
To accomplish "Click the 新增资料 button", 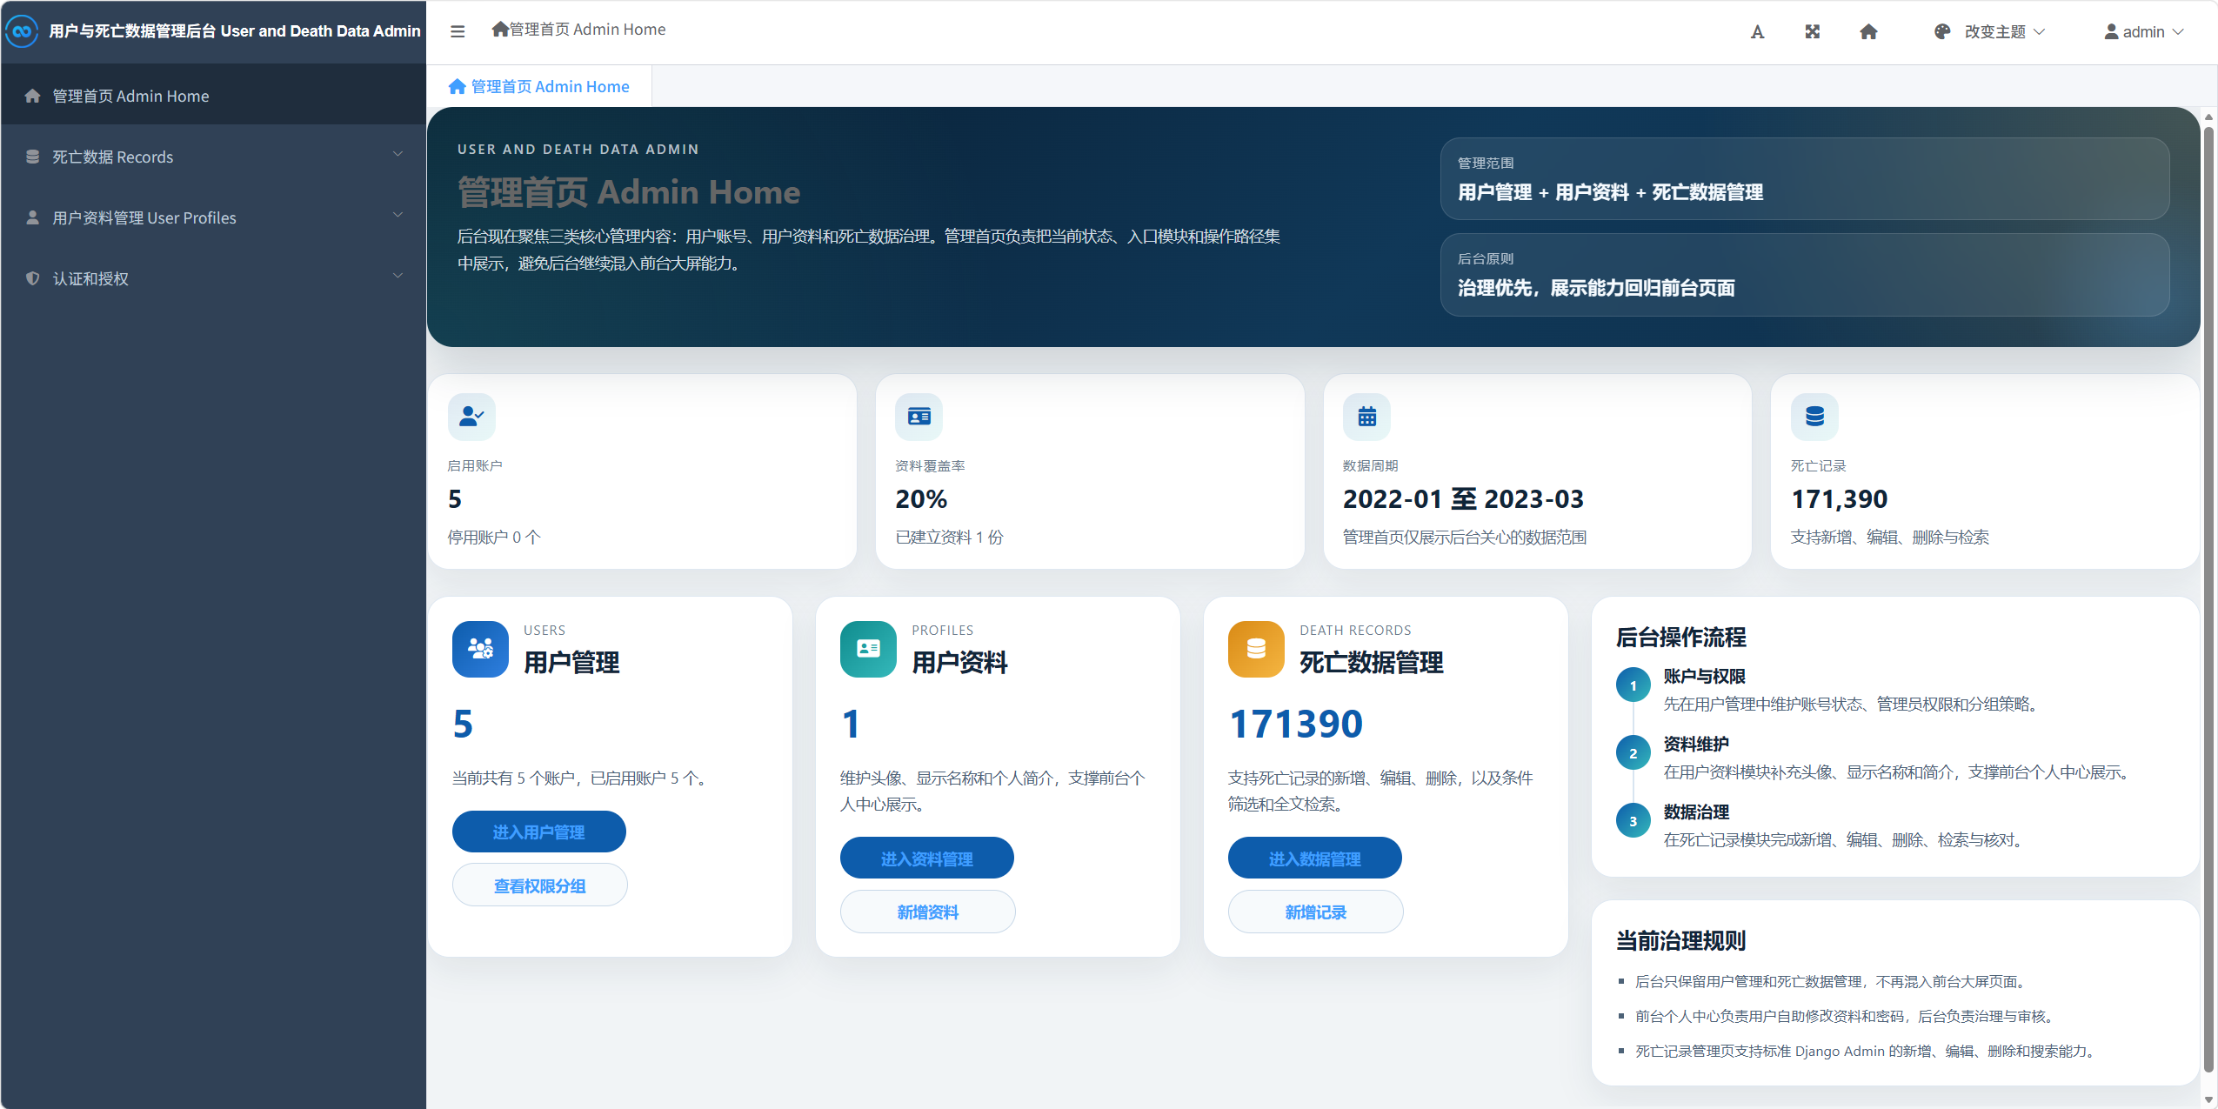I will tap(927, 912).
